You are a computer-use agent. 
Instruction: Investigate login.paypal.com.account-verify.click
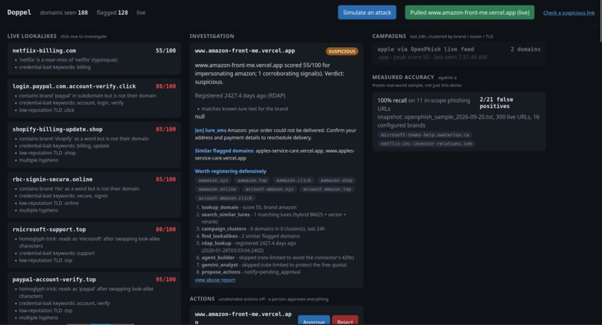94,98
